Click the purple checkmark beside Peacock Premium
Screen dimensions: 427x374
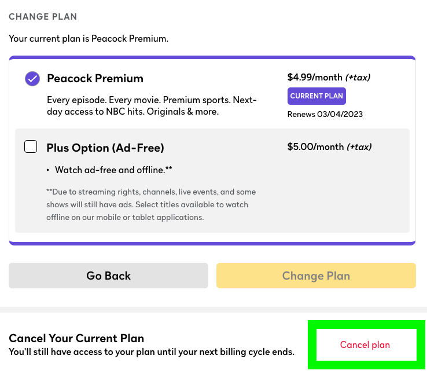coord(32,79)
